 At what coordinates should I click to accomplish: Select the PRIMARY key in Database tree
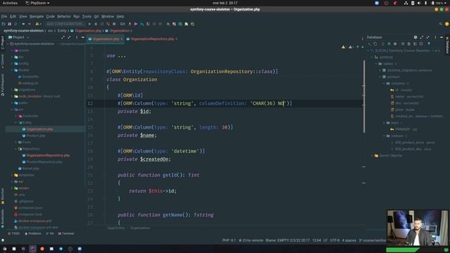click(404, 129)
